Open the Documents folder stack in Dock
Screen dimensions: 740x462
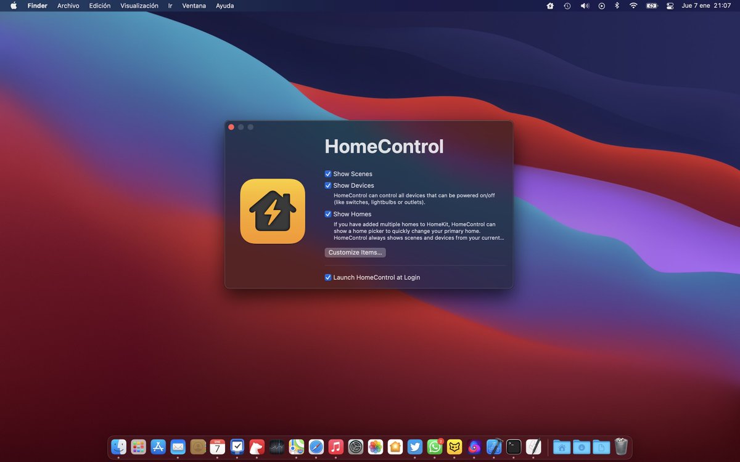601,447
